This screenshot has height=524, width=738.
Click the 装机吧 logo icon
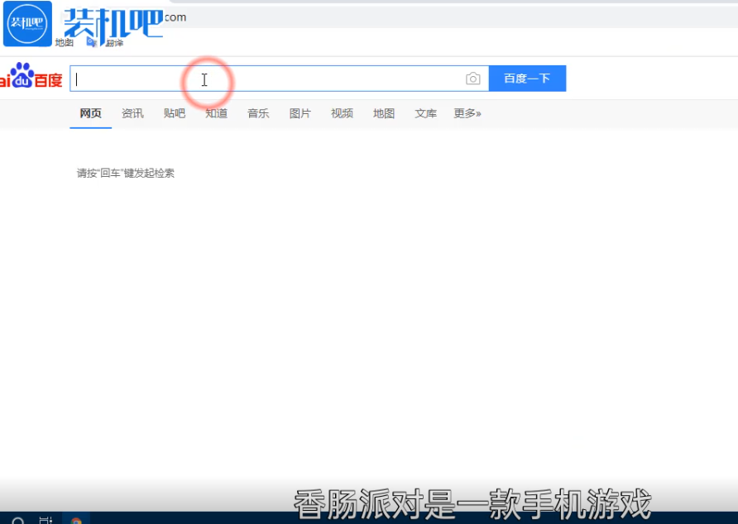(x=27, y=23)
